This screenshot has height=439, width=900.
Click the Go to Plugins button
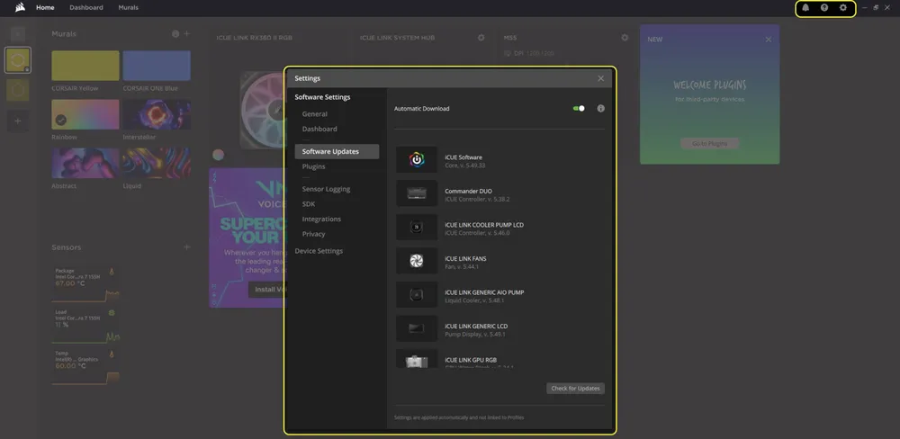pos(709,143)
